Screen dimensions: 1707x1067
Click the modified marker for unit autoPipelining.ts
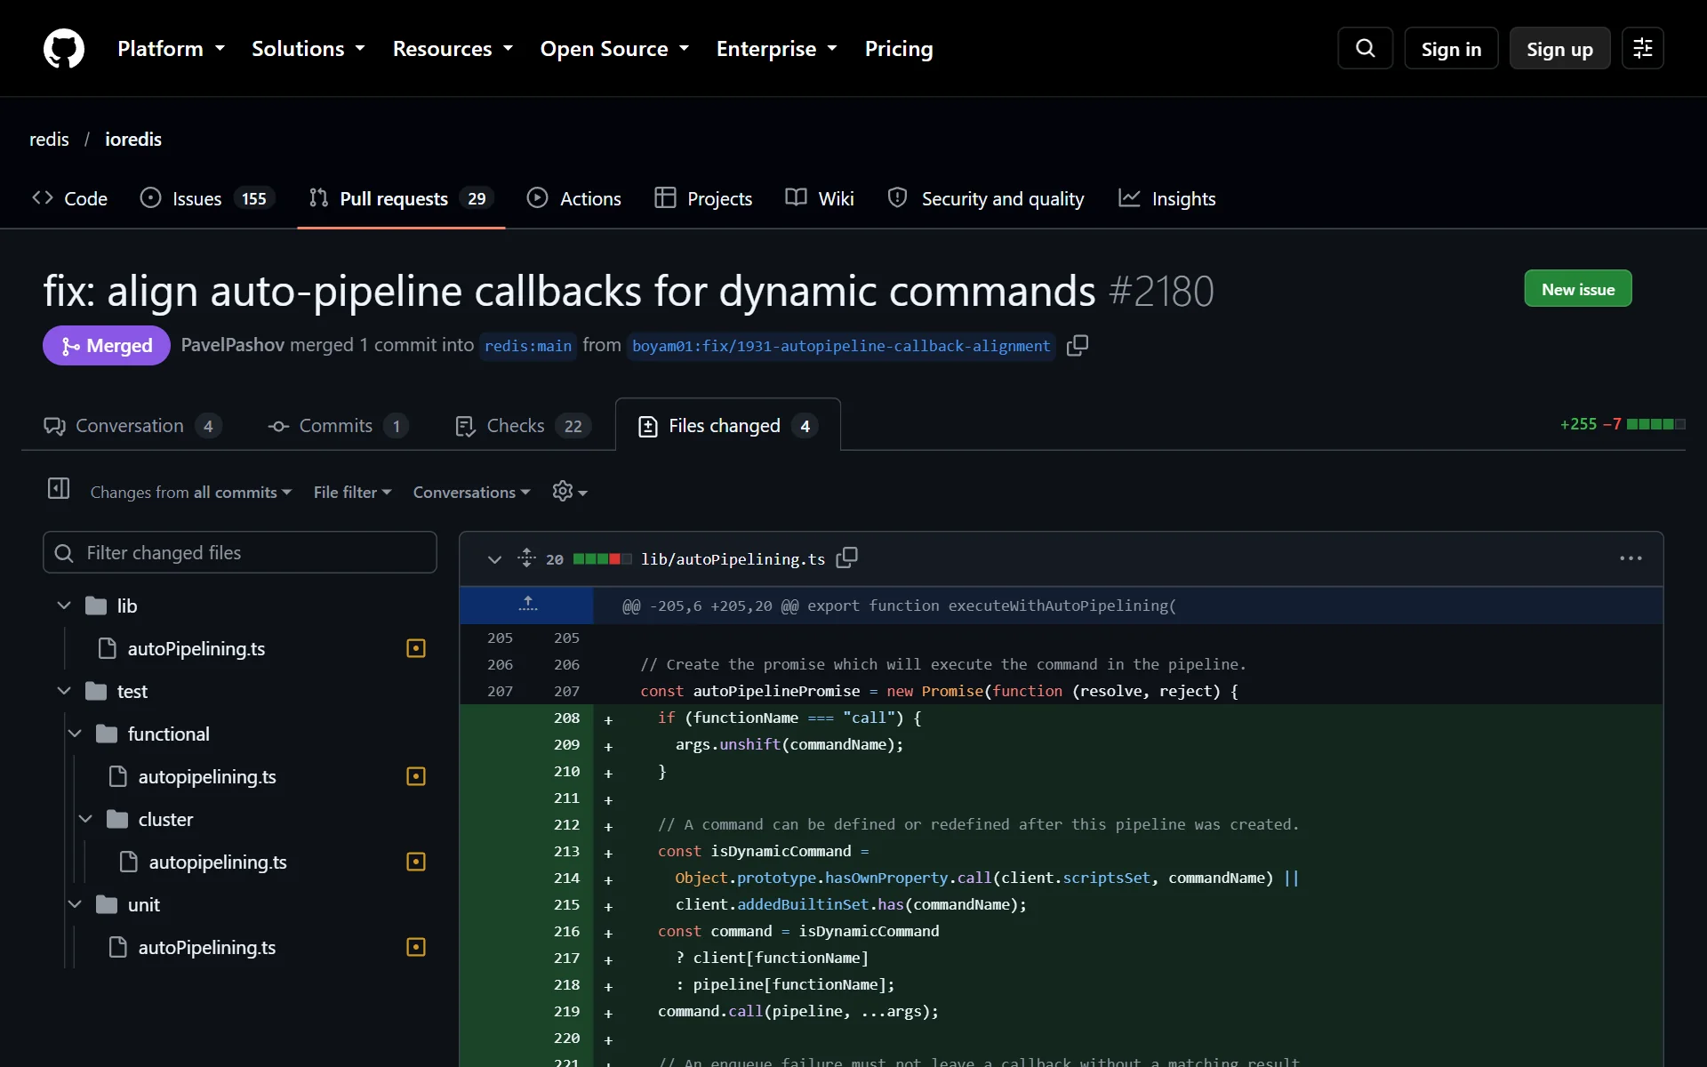tap(416, 947)
